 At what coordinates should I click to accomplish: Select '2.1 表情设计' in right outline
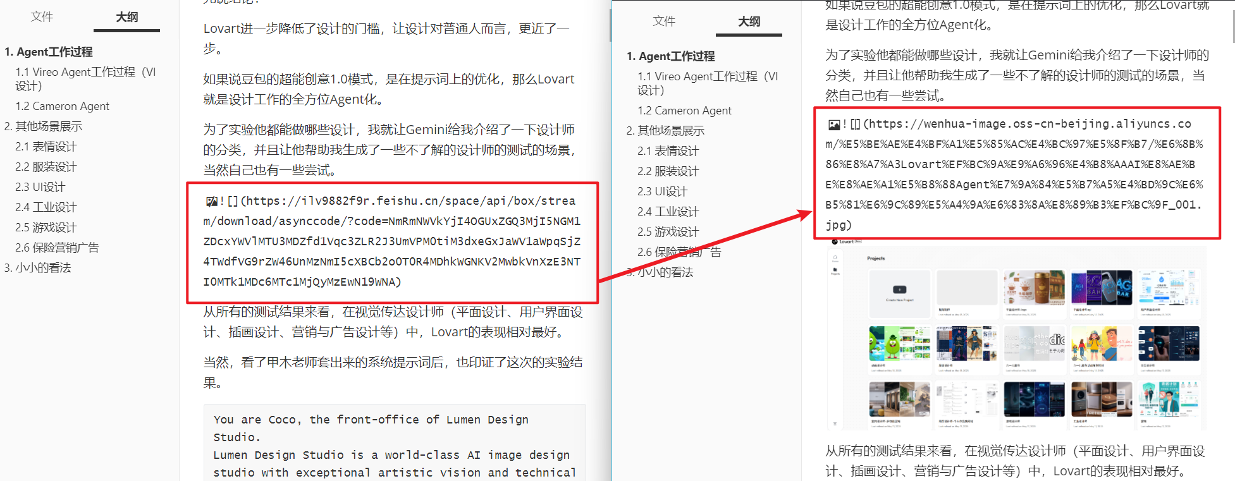click(x=668, y=151)
